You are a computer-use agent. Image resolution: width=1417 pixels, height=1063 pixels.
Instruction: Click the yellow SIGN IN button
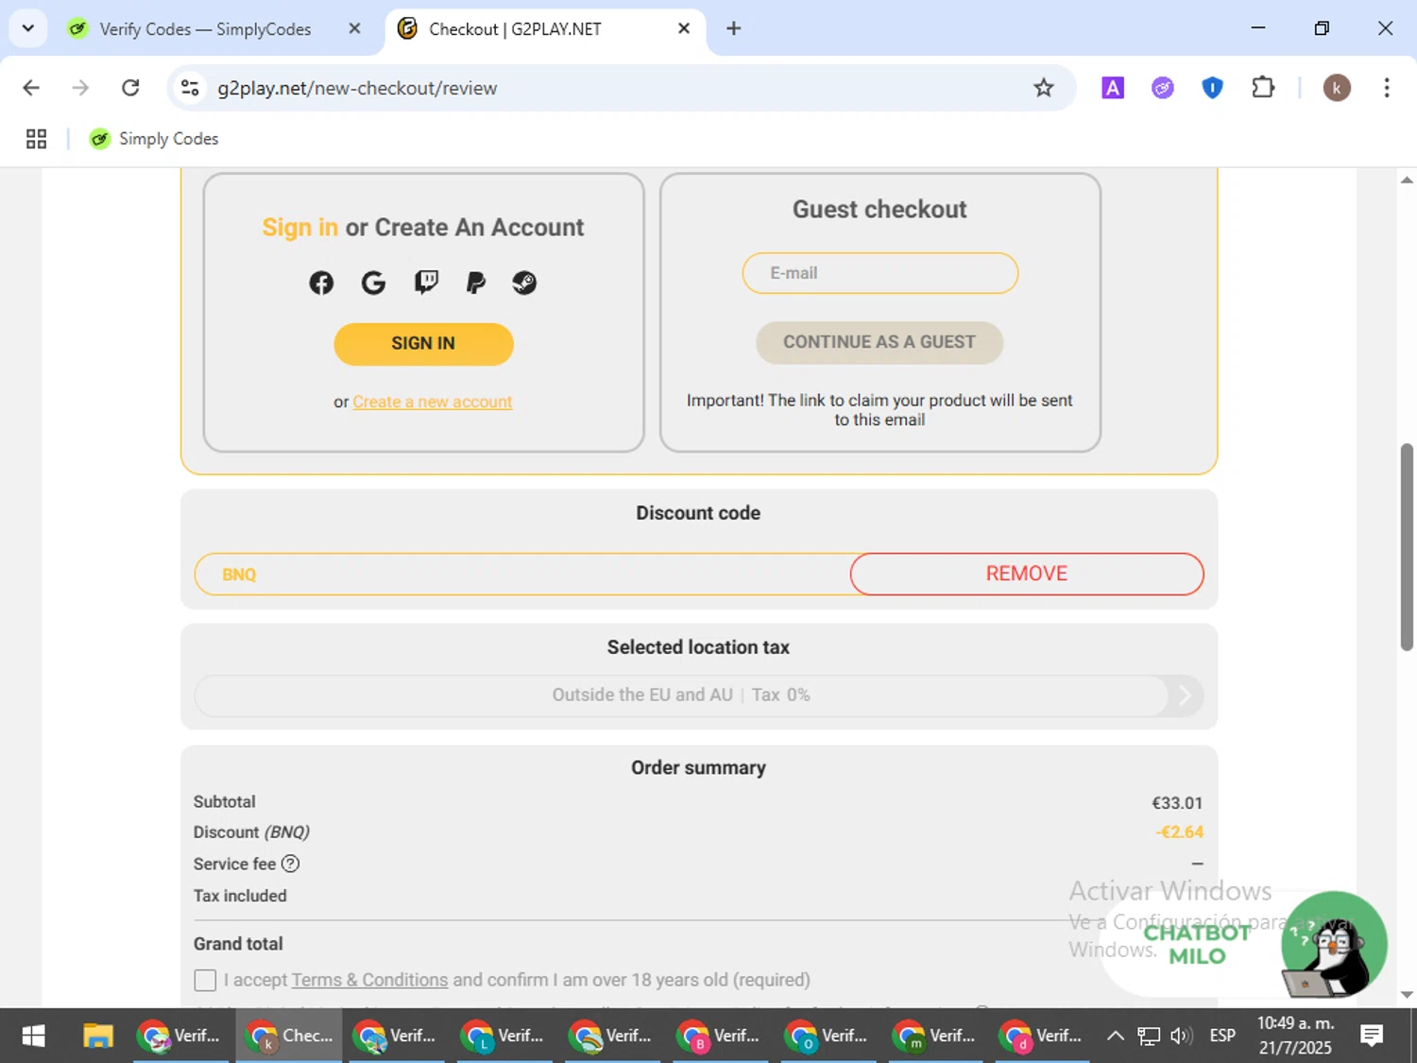click(423, 344)
